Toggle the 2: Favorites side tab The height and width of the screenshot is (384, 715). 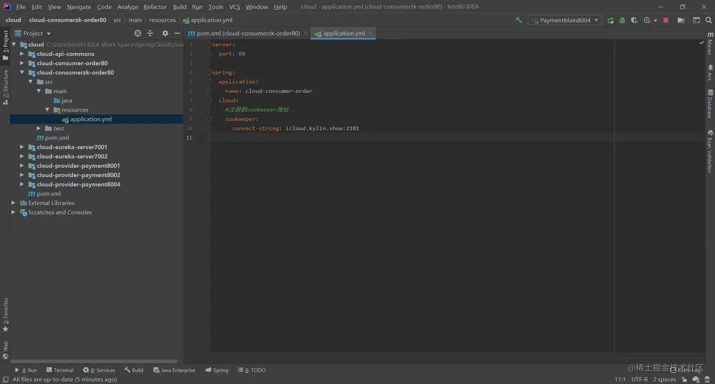[5, 315]
